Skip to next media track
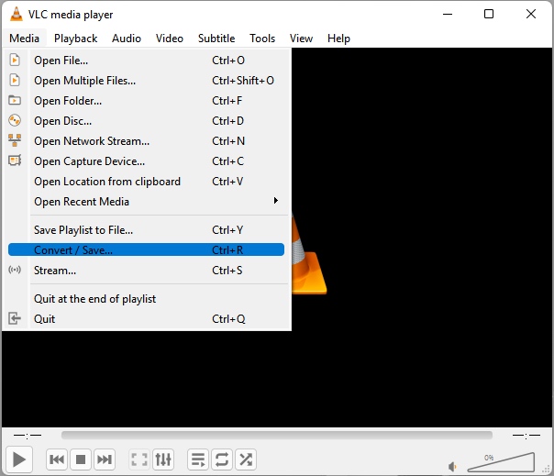554x476 pixels. 105,459
